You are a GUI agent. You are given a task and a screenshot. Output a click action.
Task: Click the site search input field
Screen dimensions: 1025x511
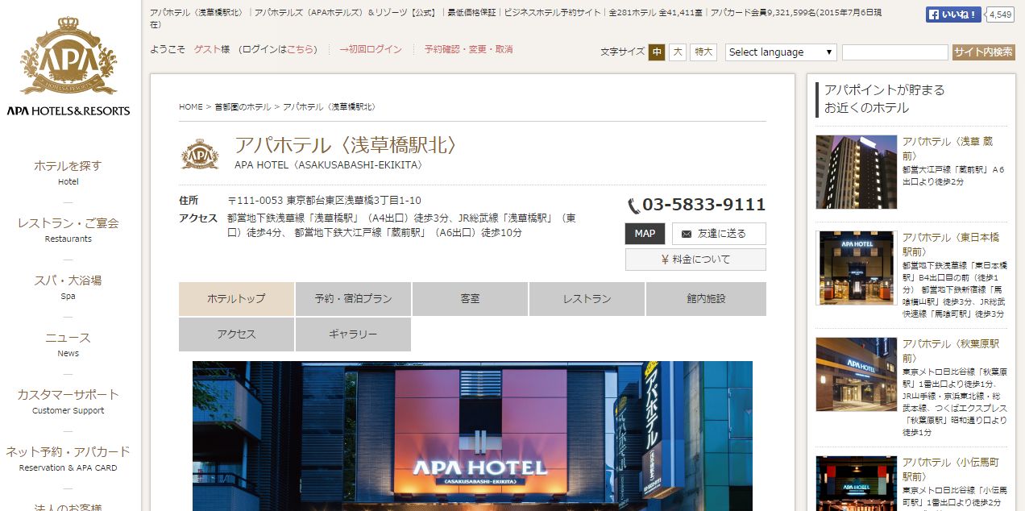[895, 52]
